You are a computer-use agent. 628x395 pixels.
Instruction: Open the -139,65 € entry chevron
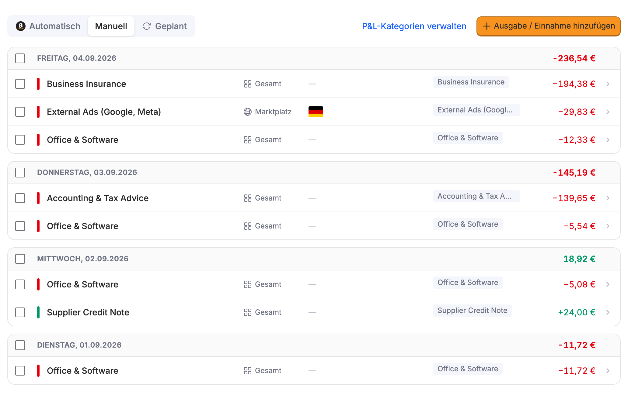point(608,198)
